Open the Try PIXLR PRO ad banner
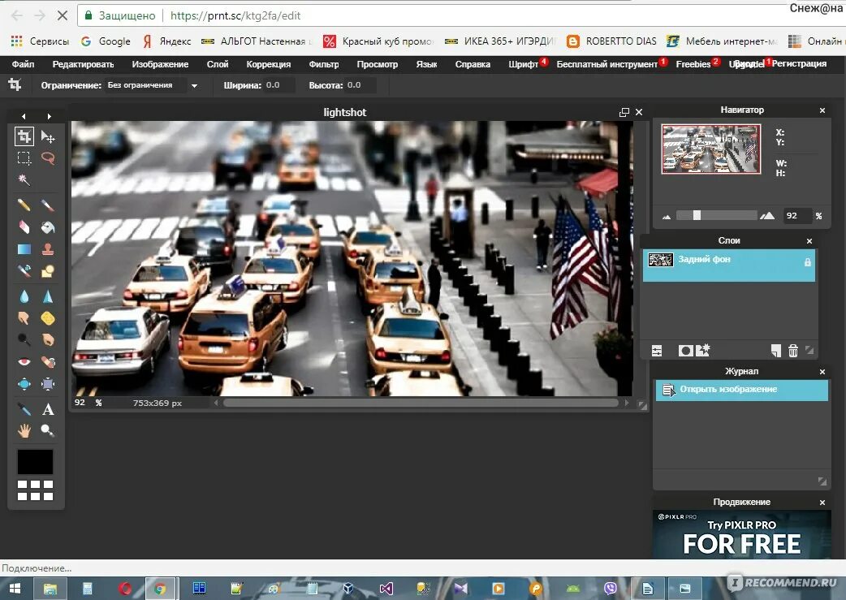This screenshot has height=600, width=846. (x=742, y=535)
